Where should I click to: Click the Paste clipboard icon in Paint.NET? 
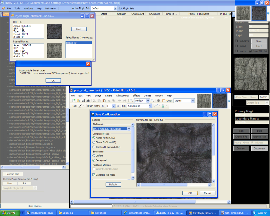tap(104, 101)
